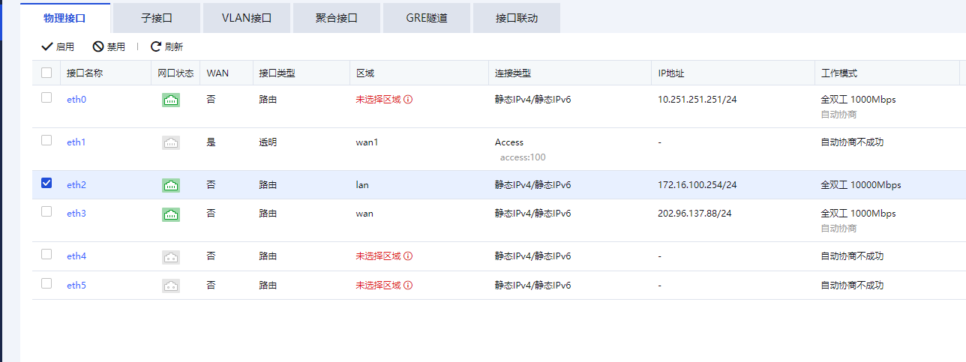Uncheck the eth2 row checkbox
Screen dimensions: 966x362
point(46,184)
